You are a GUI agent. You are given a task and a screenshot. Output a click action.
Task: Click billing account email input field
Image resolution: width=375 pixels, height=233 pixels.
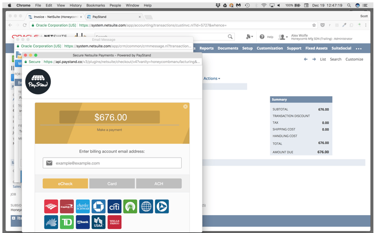(112, 163)
